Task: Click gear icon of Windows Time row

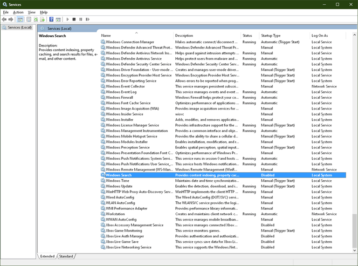Action: (103, 180)
